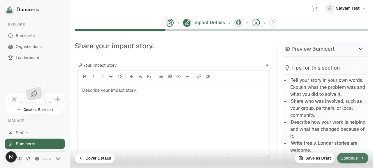This screenshot has height=168, width=373.
Task: Apply Heading 2 style
Action: click(x=140, y=77)
